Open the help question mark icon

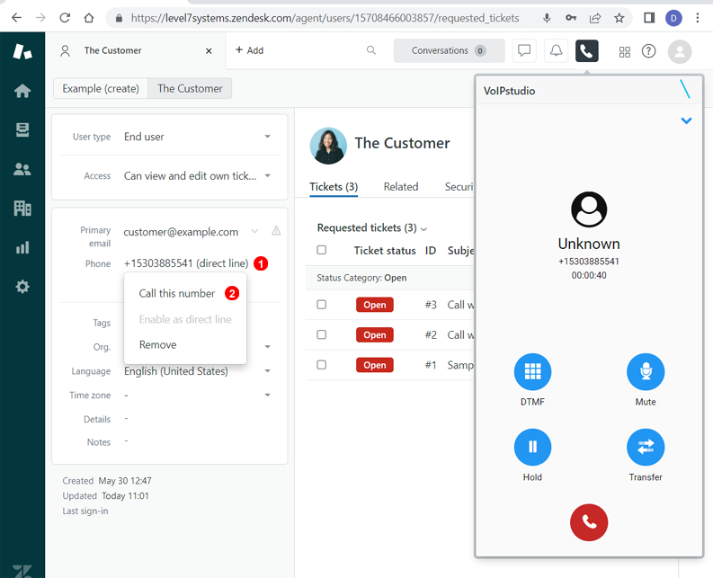click(x=648, y=51)
